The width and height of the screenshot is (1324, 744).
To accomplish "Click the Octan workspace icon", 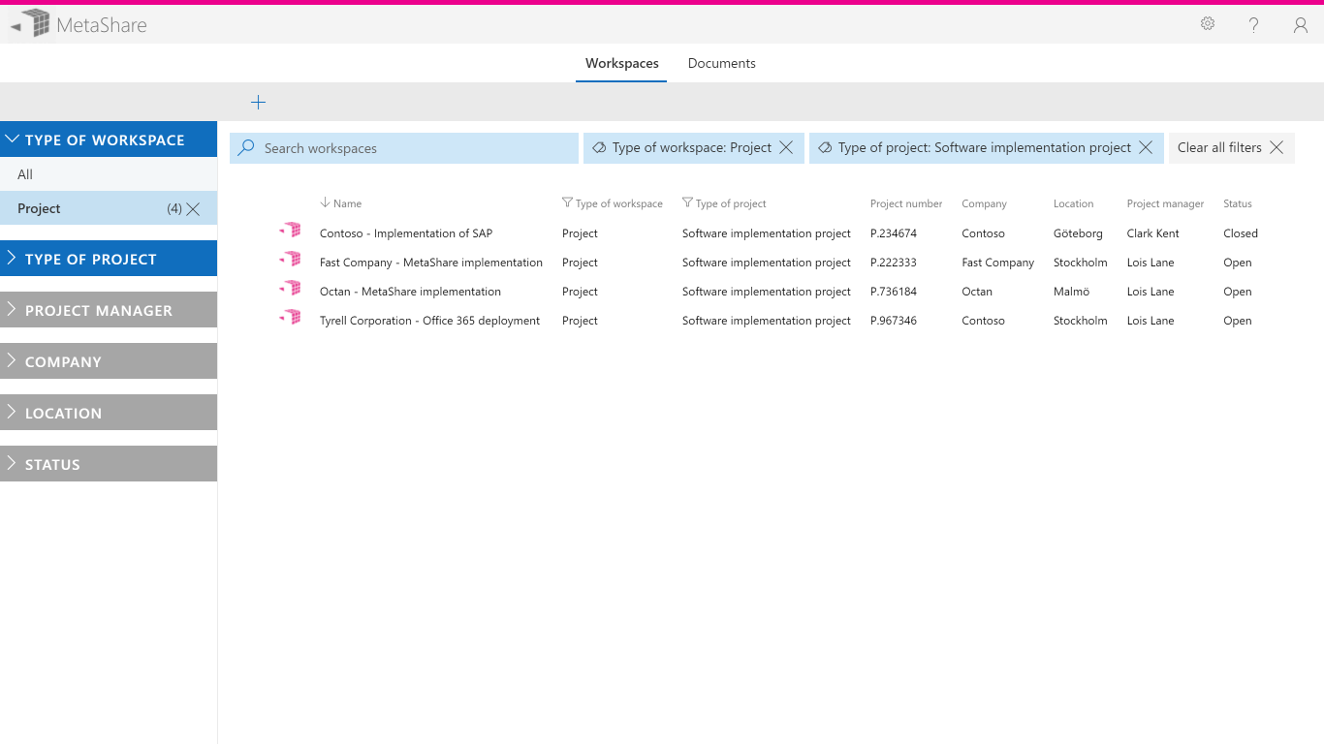I will (x=290, y=289).
